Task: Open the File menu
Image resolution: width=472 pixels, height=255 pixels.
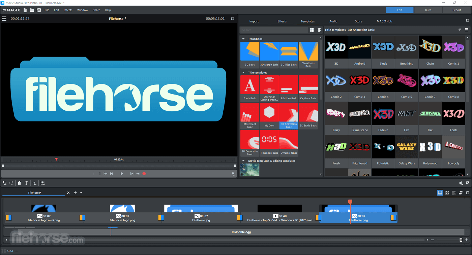Action: (47, 10)
